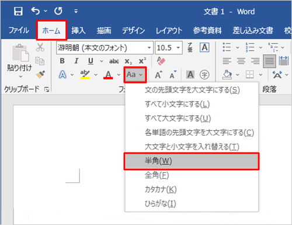
Task: Open the 差し込み文書 tab
Action: [253, 30]
